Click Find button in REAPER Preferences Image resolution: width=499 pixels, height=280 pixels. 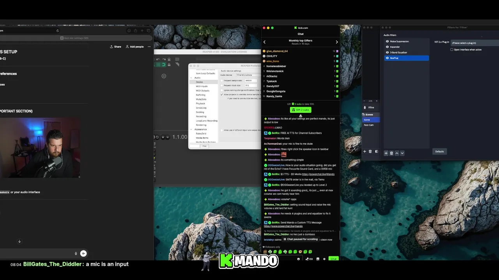[x=204, y=146]
